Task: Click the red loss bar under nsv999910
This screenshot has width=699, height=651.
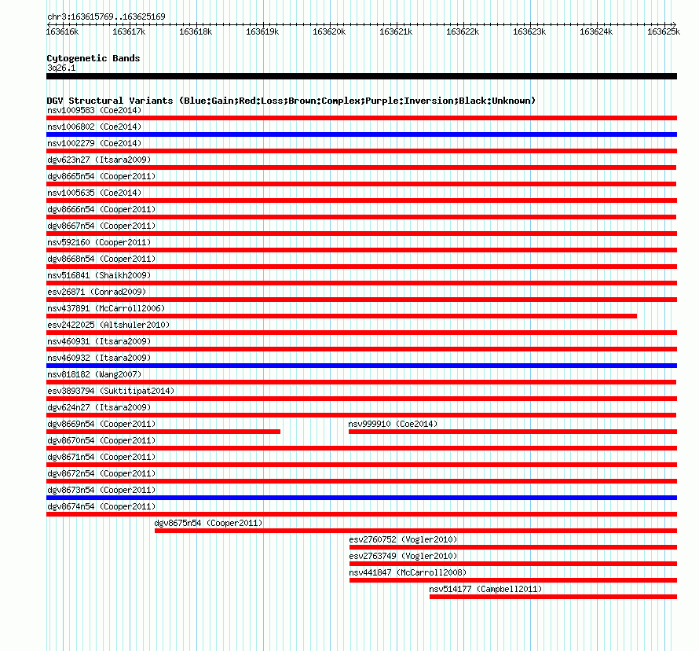Action: [x=513, y=432]
